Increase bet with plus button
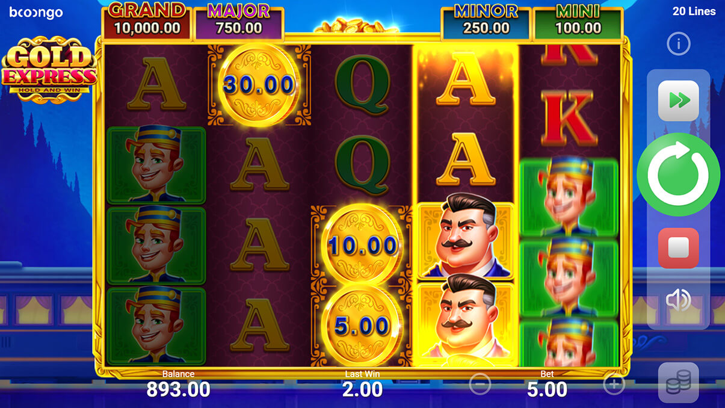Image resolution: width=725 pixels, height=408 pixels. click(x=614, y=385)
